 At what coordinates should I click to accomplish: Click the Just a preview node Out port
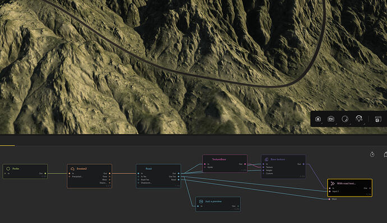coord(238,206)
